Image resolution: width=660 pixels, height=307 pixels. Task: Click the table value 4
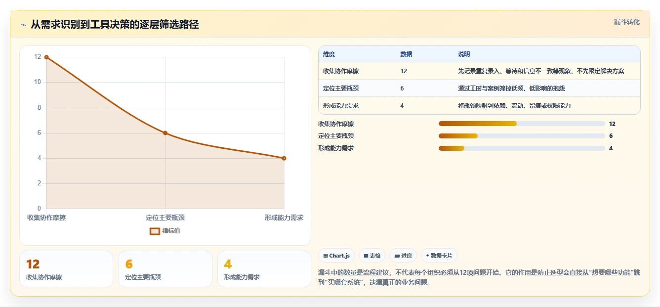coord(402,106)
